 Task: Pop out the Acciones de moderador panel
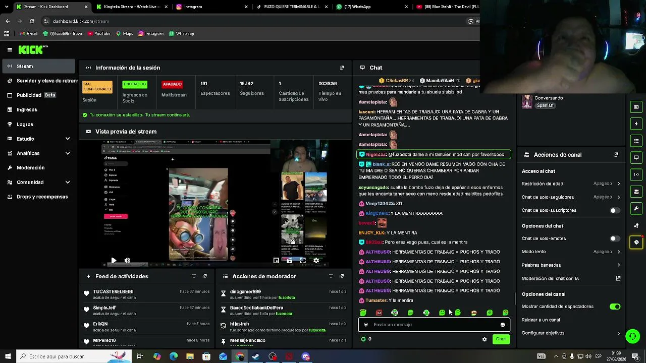[342, 276]
